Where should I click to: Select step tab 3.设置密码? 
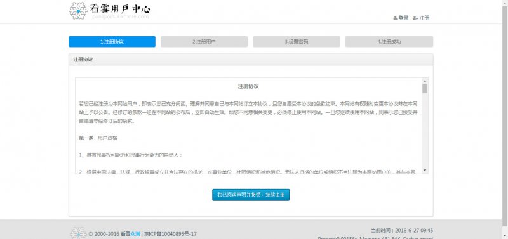297,42
